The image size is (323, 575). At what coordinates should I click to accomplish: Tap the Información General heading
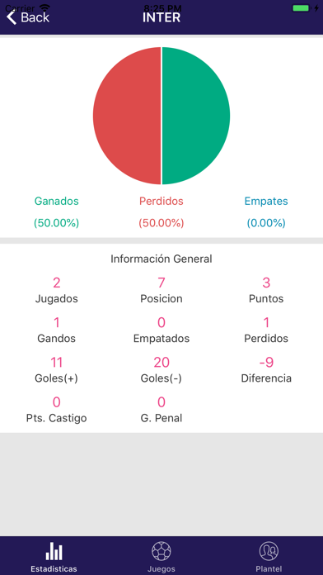(161, 259)
